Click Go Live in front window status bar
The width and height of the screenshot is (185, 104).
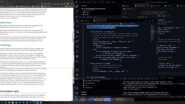(x=140, y=79)
